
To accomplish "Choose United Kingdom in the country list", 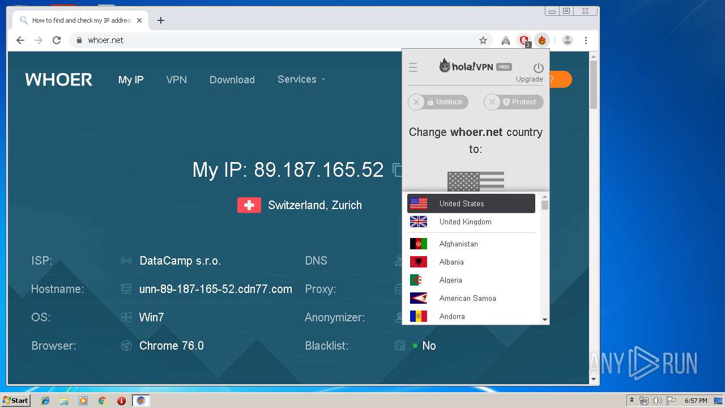I will [471, 222].
